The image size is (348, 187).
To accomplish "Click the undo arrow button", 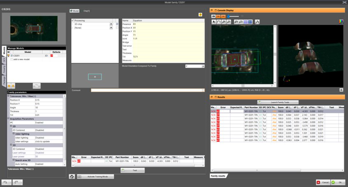I will pyautogui.click(x=6, y=182).
